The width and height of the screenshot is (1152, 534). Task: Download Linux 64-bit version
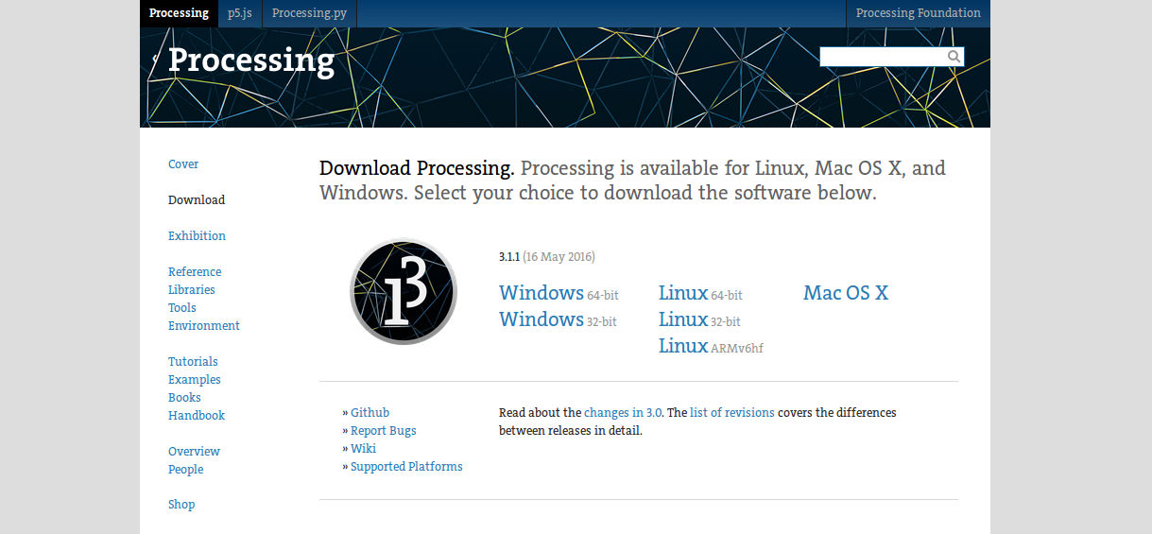click(x=700, y=293)
